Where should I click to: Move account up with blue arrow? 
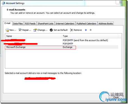coord(86,30)
